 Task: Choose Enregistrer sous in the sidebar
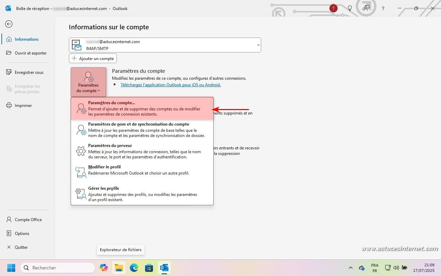[x=27, y=72]
